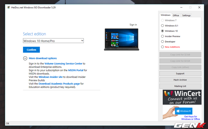
Task: Click the HeiDoc app icon in title bar
Action: pyautogui.click(x=9, y=7)
